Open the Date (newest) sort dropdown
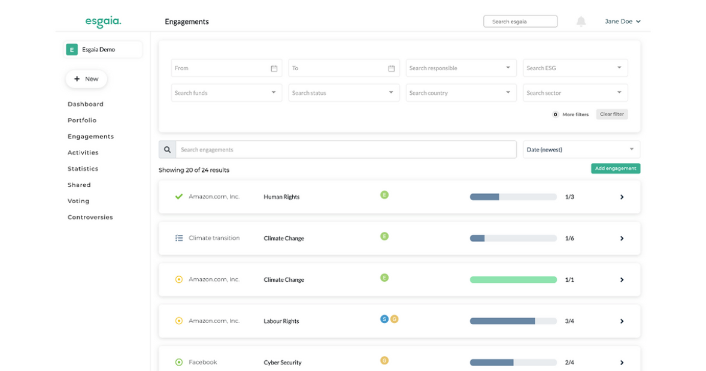 (581, 150)
